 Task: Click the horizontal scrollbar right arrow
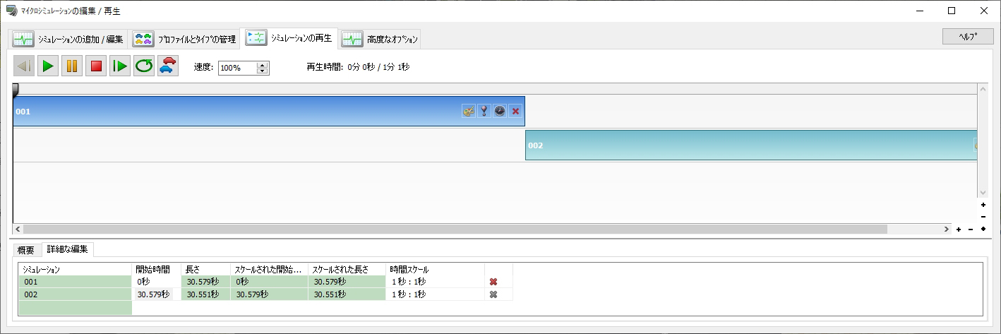947,229
